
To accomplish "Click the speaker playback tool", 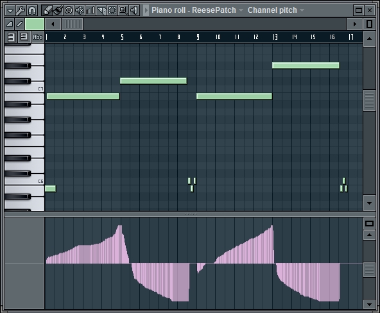I will [134, 10].
